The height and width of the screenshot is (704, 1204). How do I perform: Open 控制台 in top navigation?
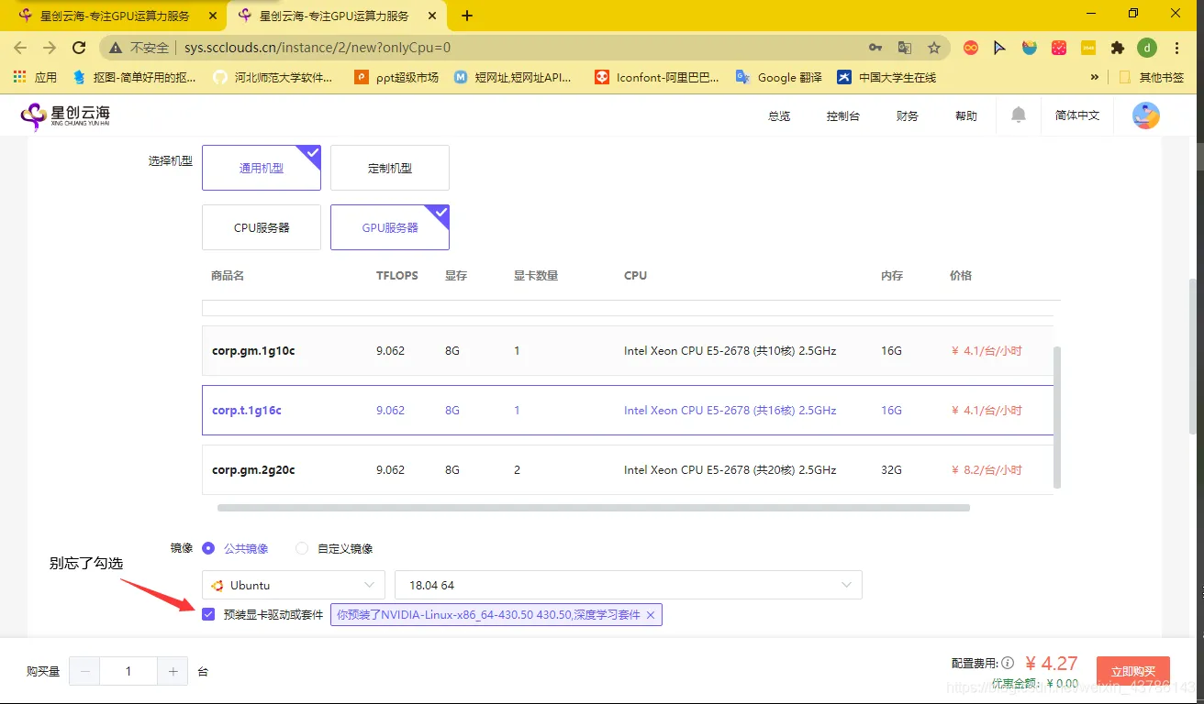click(843, 116)
